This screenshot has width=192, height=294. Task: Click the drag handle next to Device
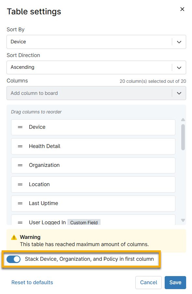pyautogui.click(x=20, y=127)
